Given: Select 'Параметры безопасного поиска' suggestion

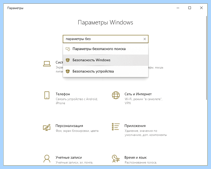Looking at the screenshot, I should coord(105,49).
